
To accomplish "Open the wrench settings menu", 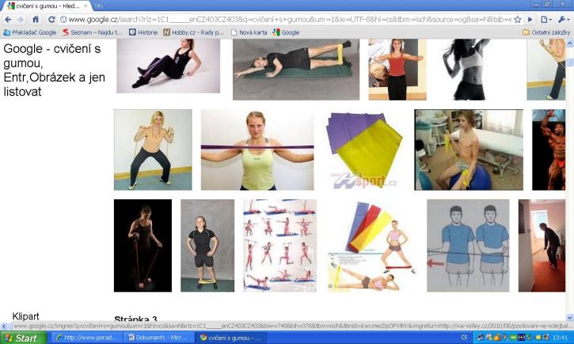I will coord(562,20).
